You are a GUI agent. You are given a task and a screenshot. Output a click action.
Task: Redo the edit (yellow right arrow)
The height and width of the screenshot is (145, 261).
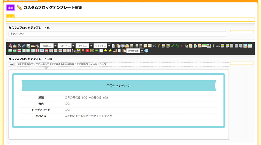[110, 51]
